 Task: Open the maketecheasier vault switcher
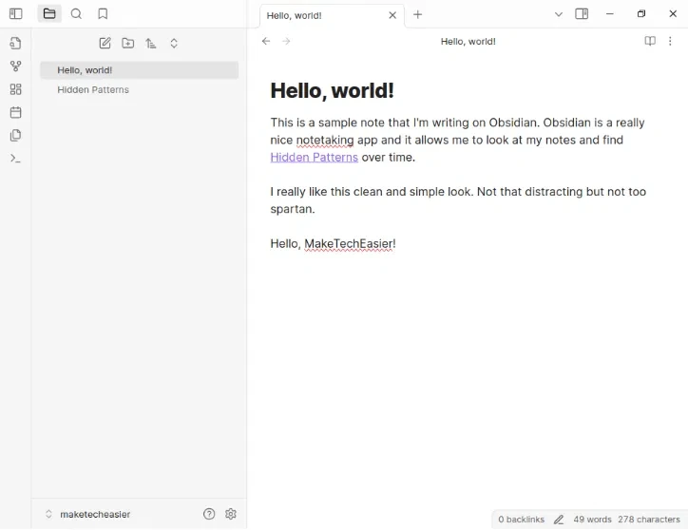click(86, 514)
